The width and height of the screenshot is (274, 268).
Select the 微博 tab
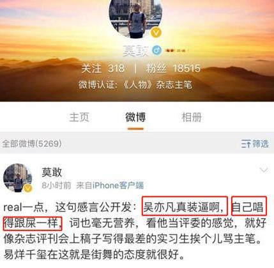point(135,117)
